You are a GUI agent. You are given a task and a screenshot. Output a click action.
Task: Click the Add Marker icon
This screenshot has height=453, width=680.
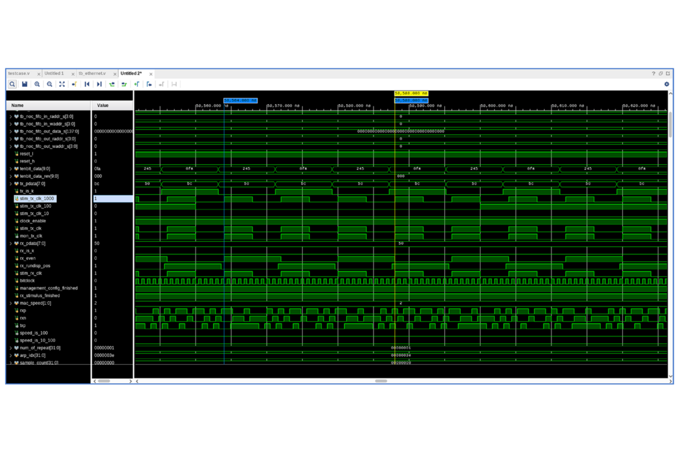137,84
